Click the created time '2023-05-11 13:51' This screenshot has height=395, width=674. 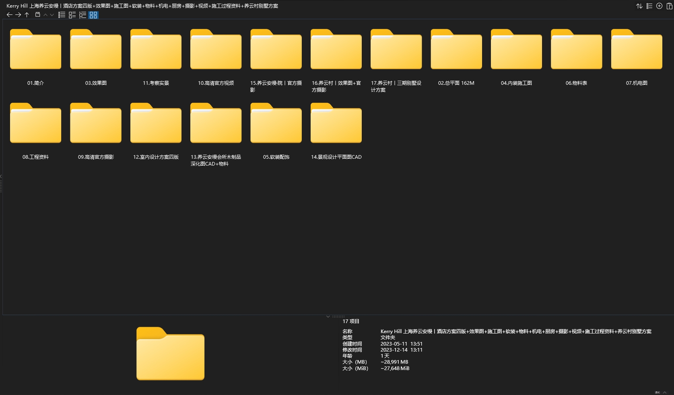(x=402, y=344)
